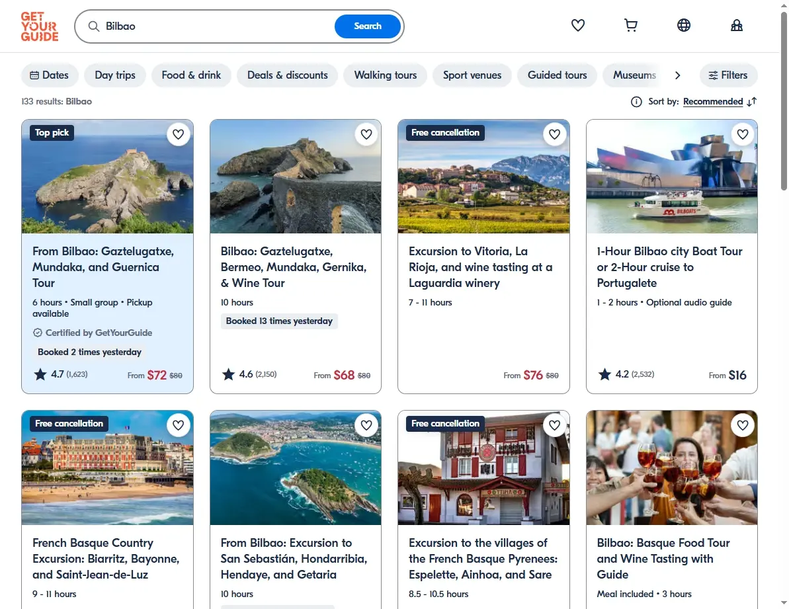This screenshot has height=609, width=789.
Task: Click the 'Booked 13 times yesterday' label
Action: 279,321
